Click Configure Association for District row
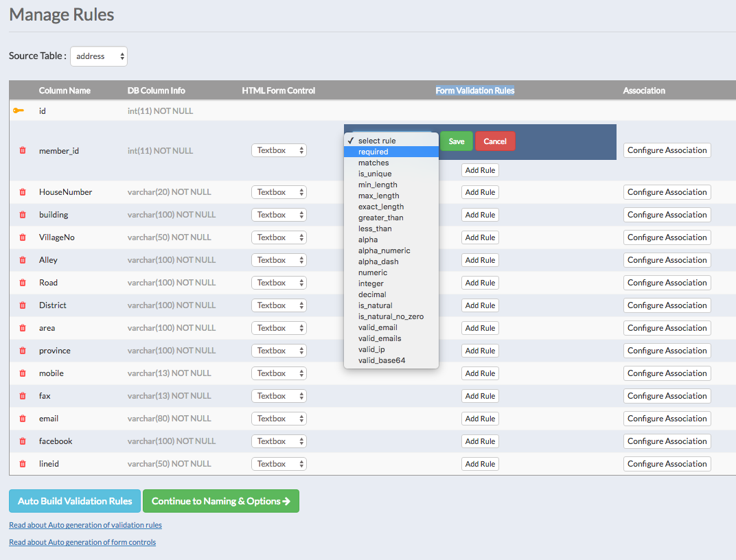The image size is (736, 560). pyautogui.click(x=667, y=305)
